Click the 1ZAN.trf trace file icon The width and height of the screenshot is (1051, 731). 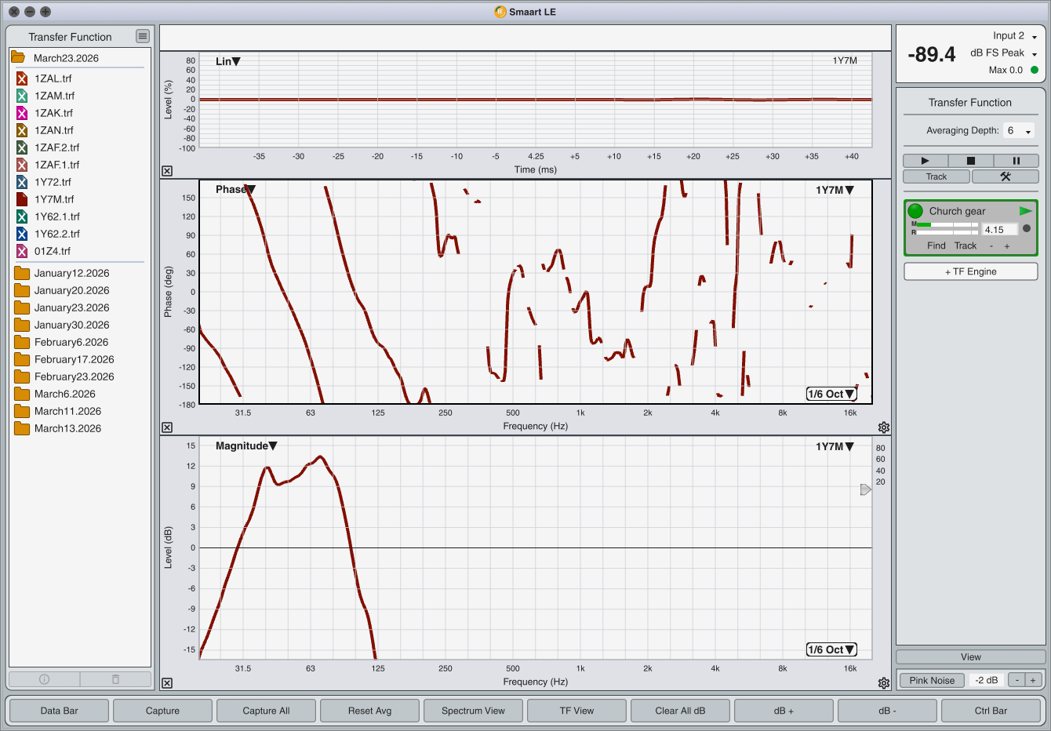pyautogui.click(x=22, y=130)
